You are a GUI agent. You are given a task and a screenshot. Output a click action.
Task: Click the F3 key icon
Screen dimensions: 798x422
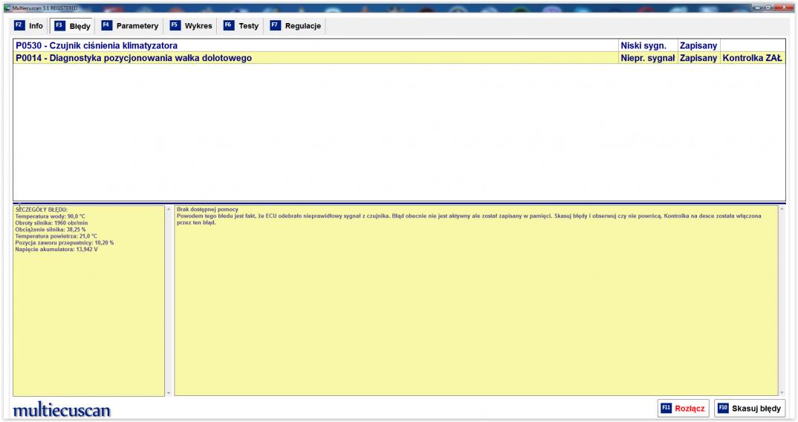(x=59, y=25)
